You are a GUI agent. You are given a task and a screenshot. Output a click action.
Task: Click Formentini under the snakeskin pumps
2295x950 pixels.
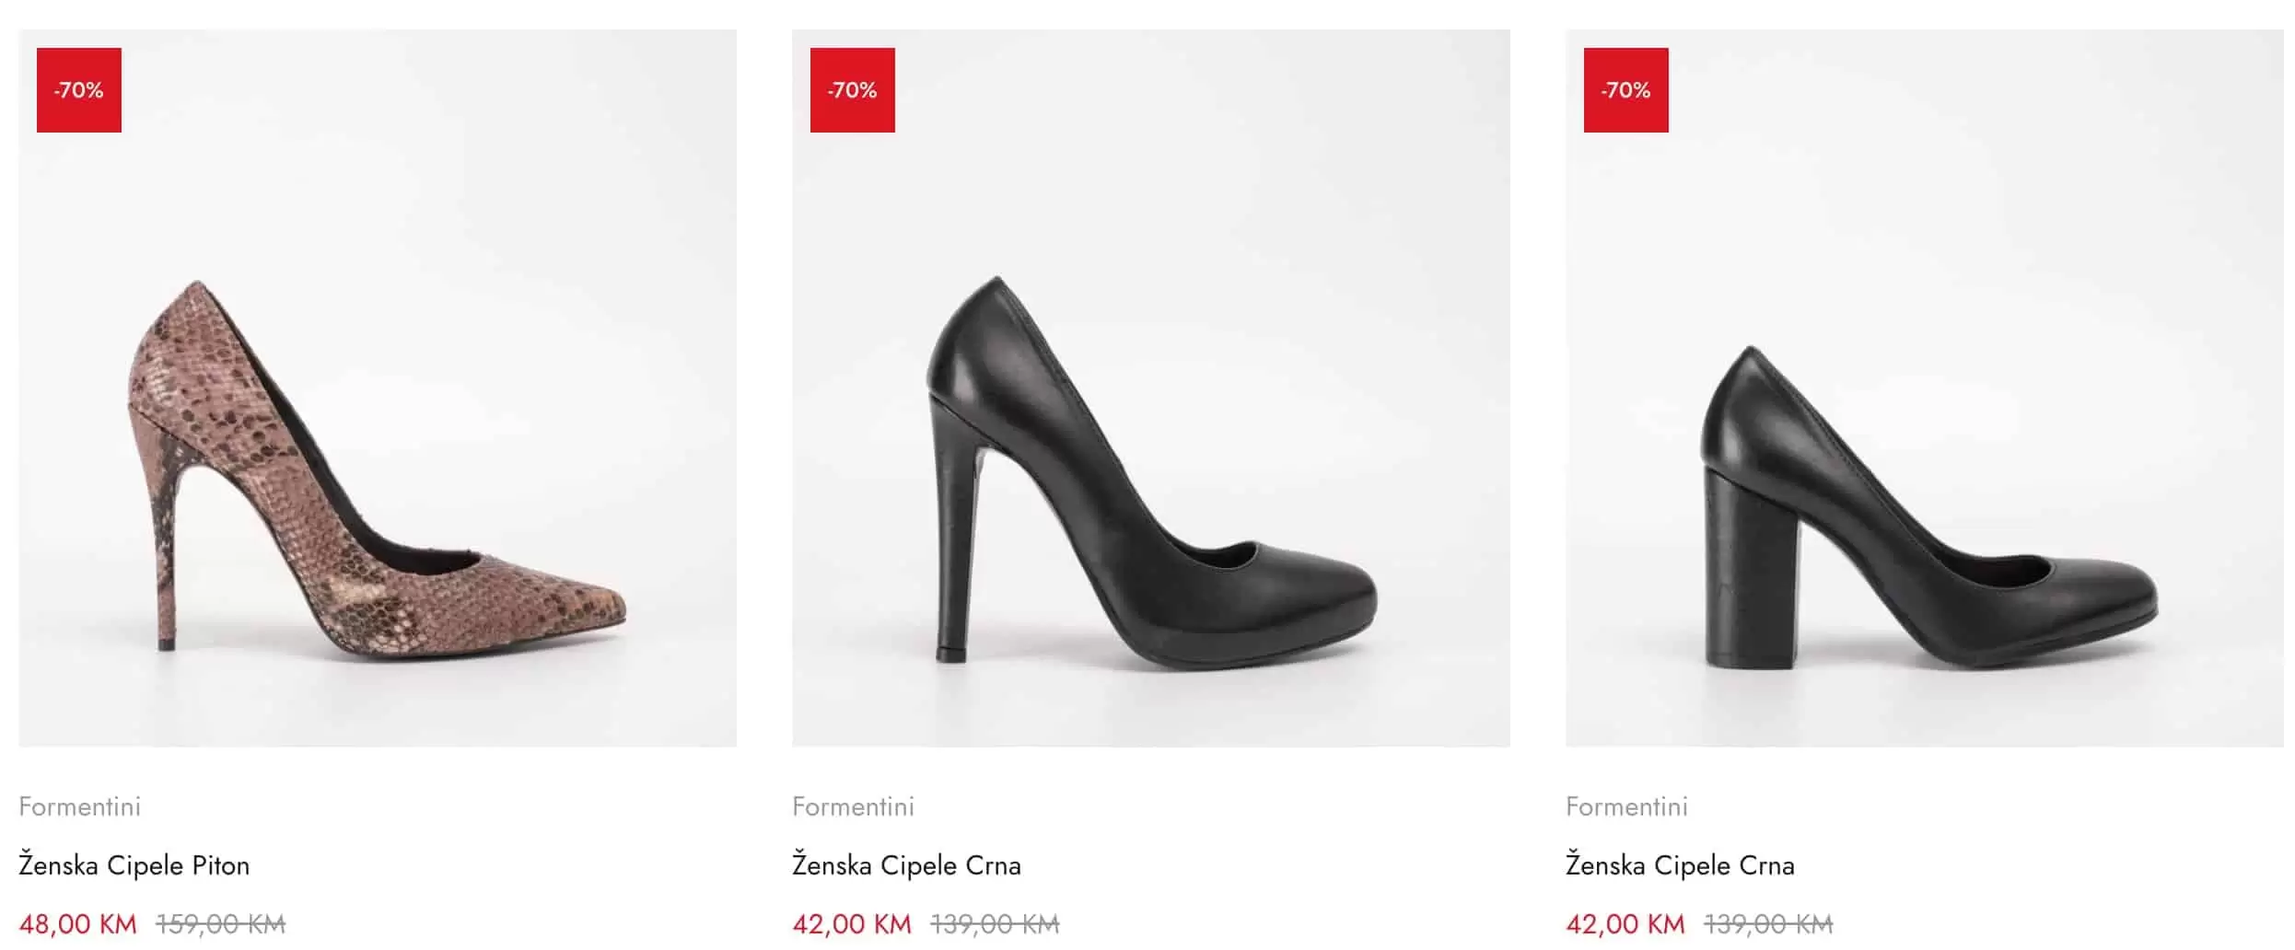click(x=80, y=807)
